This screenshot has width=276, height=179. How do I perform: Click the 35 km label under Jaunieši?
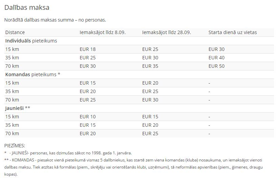(x=12, y=125)
